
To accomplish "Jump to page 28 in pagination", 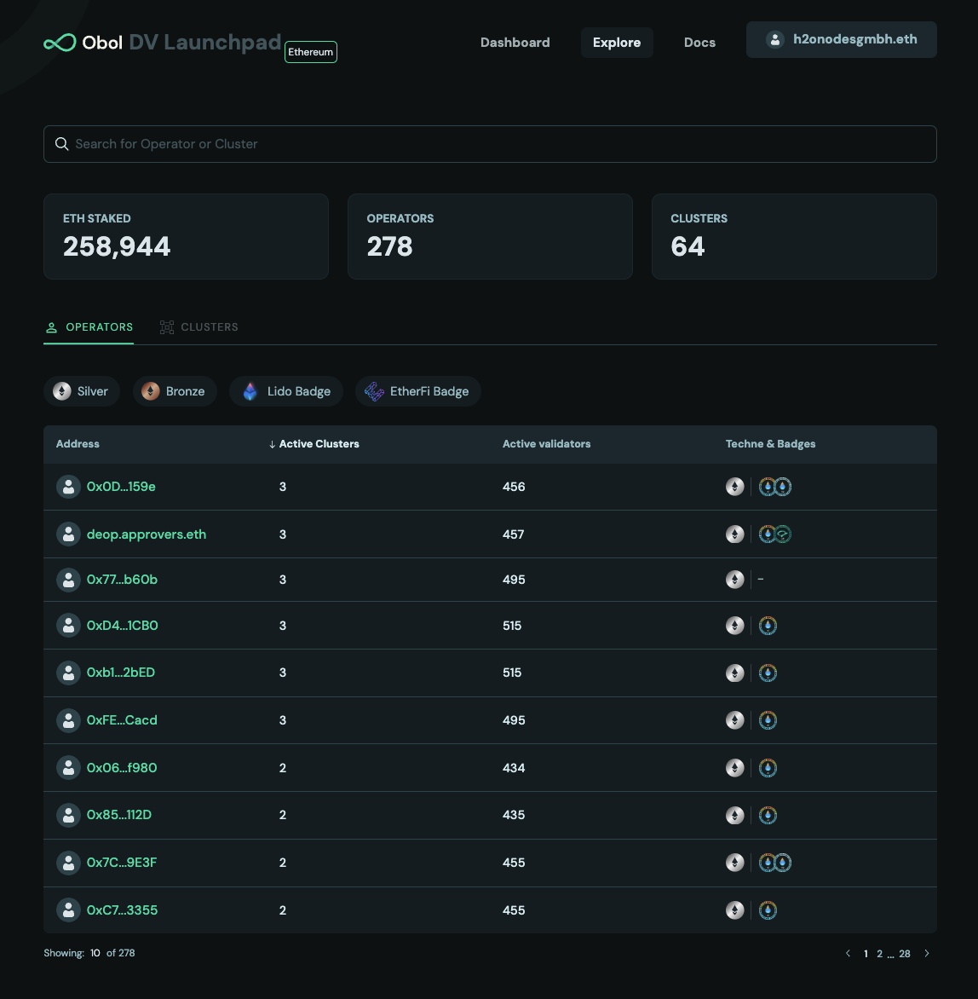I will [x=905, y=954].
